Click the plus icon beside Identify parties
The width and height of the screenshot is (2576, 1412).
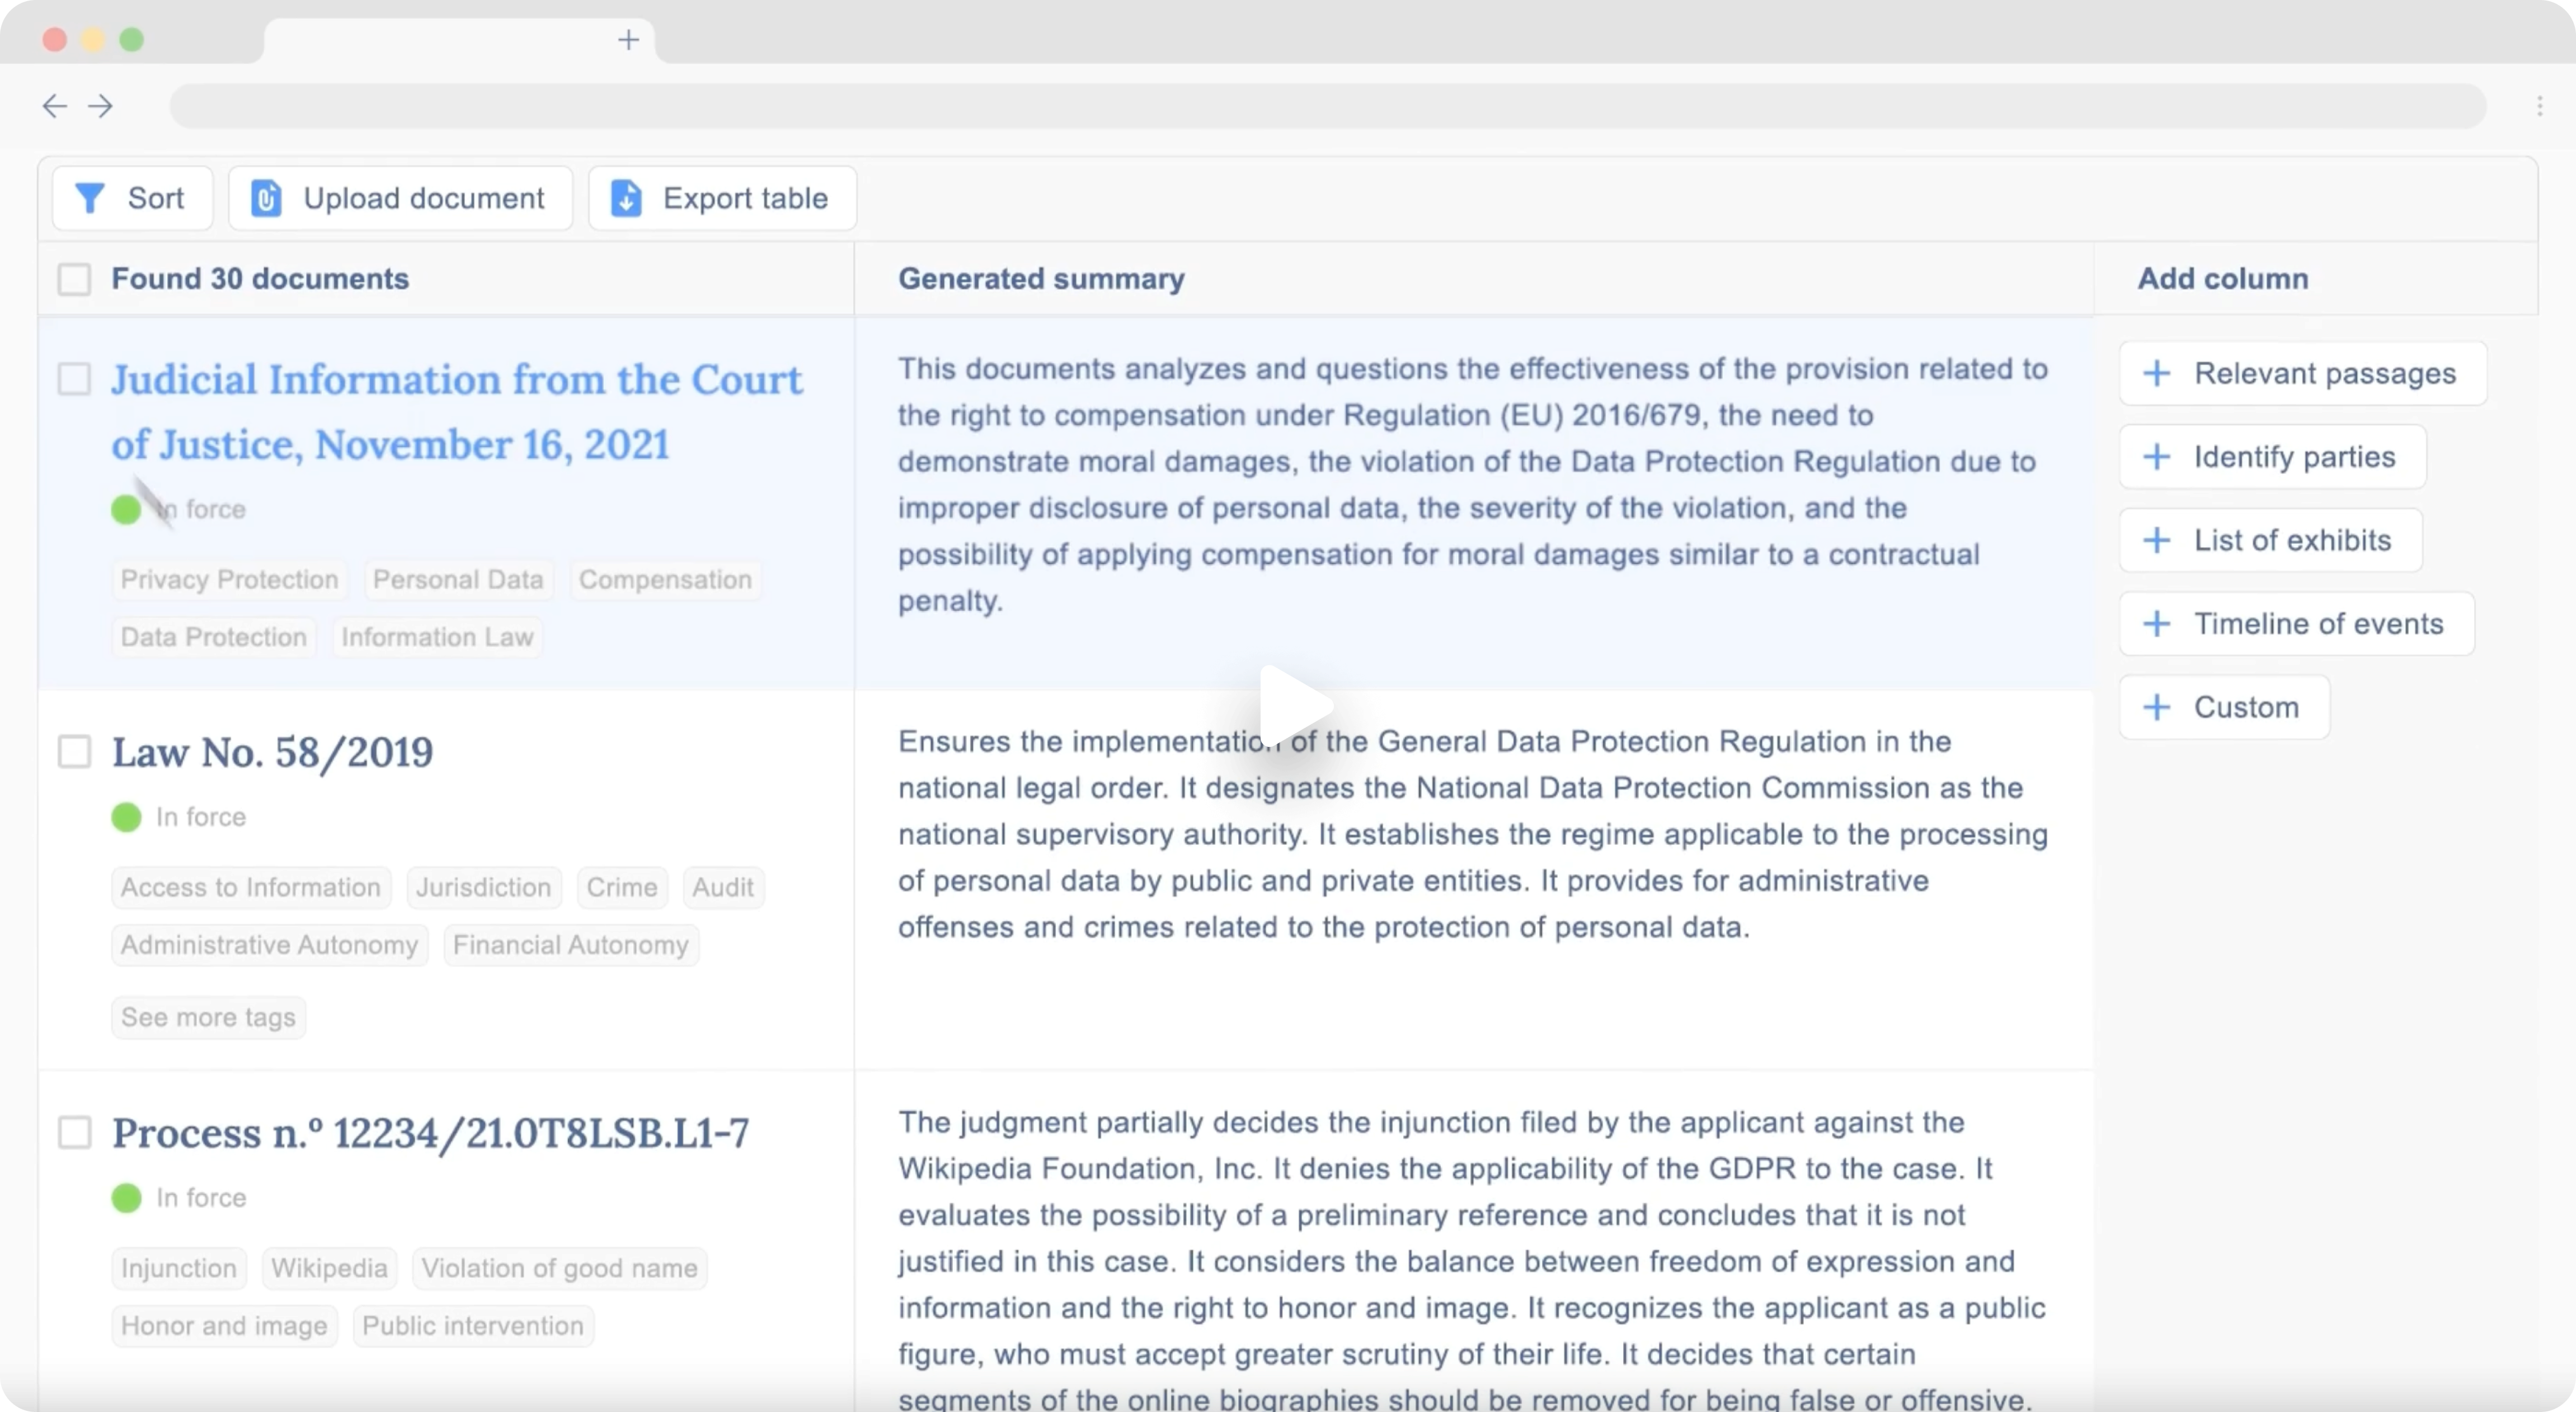click(x=2157, y=457)
